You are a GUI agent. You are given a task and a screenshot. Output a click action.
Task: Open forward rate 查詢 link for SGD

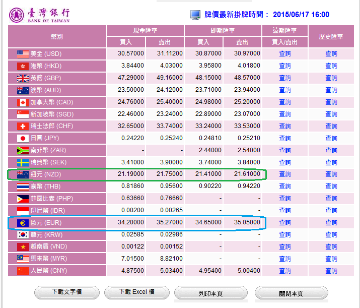pyautogui.click(x=284, y=114)
